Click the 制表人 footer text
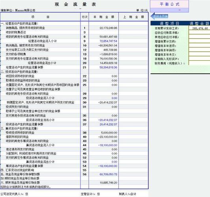The image size is (210, 197). pyautogui.click(x=127, y=194)
